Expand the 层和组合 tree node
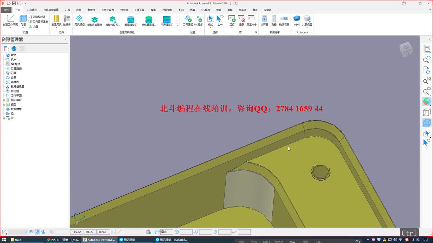This screenshot has width=433, height=243. coord(4,100)
